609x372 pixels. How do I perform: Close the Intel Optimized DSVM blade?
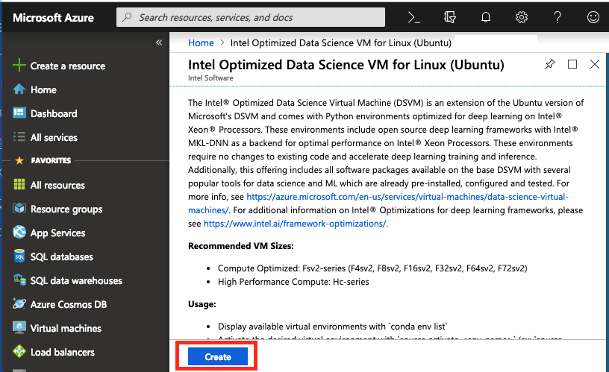point(595,64)
